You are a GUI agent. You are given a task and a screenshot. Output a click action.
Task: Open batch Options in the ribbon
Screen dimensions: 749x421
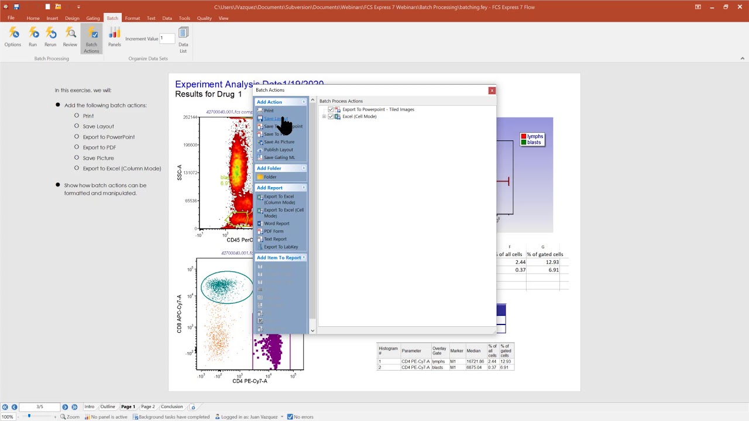click(13, 36)
